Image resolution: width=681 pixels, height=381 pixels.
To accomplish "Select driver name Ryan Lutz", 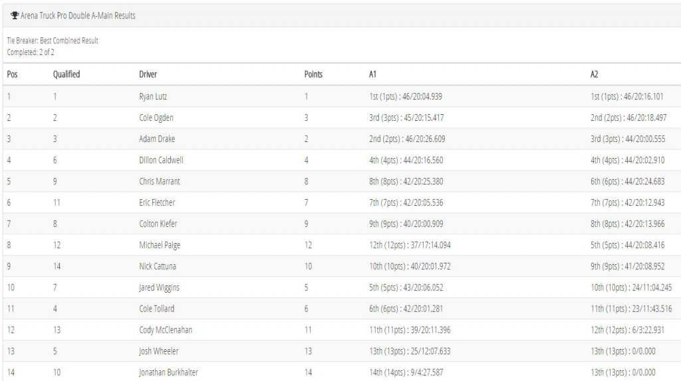I will pyautogui.click(x=153, y=96).
